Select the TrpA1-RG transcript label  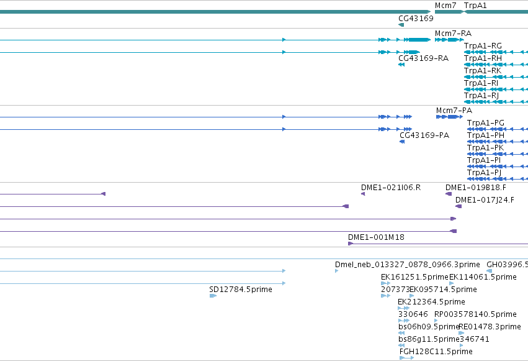point(483,46)
